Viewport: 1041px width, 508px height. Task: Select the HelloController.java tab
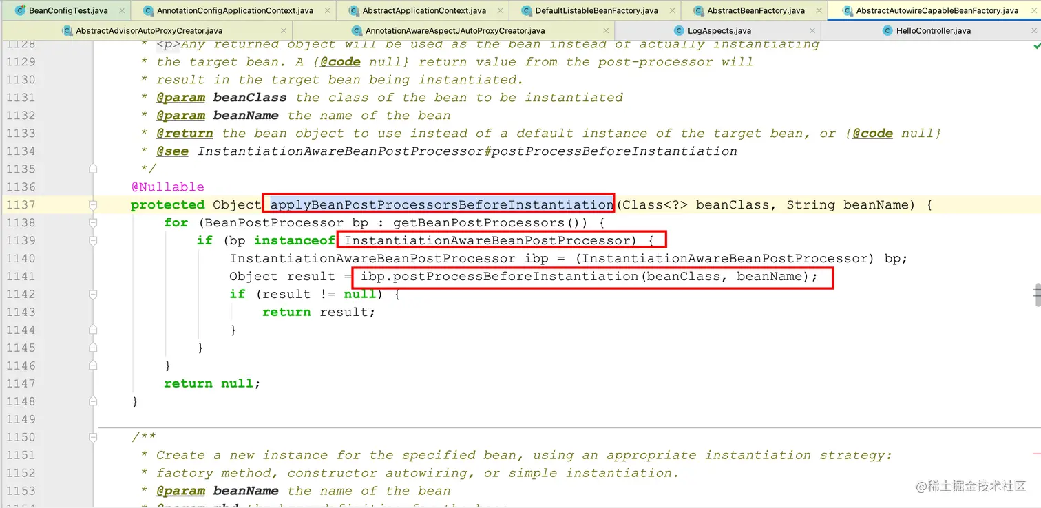pos(932,30)
